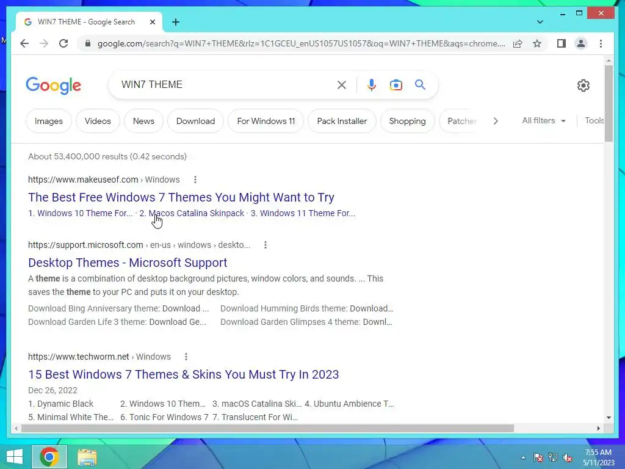Click Tonic For Windows 7 list item
The width and height of the screenshot is (625, 469).
164,417
